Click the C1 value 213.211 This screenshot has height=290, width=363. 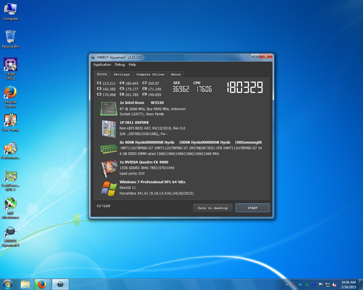109,83
